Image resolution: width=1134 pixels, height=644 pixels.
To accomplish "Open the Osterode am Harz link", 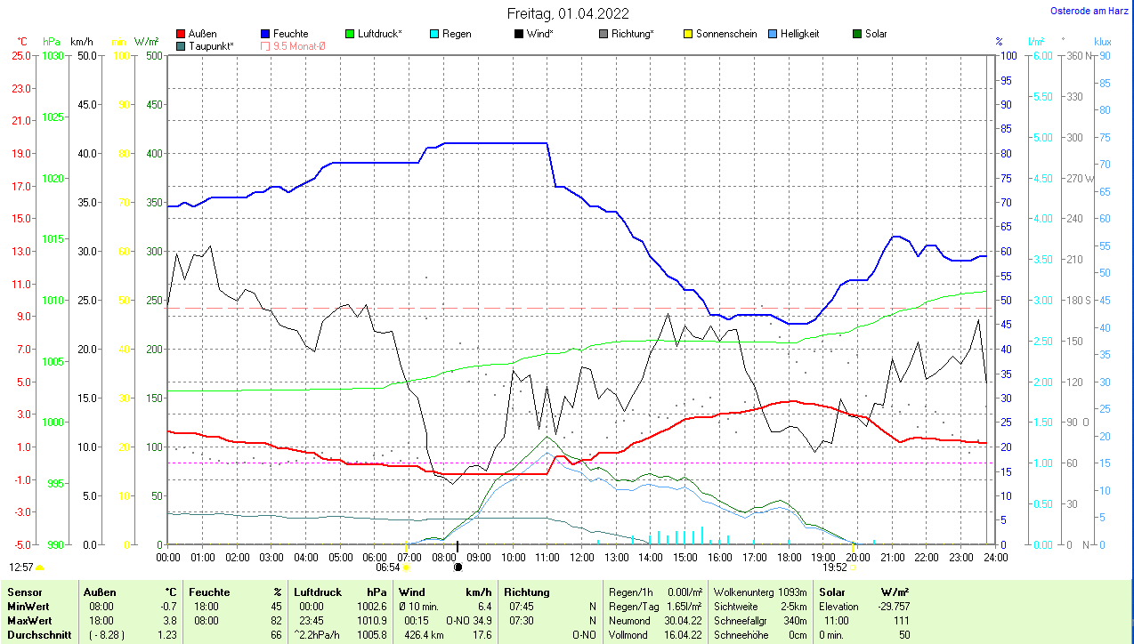I will coord(1091,12).
